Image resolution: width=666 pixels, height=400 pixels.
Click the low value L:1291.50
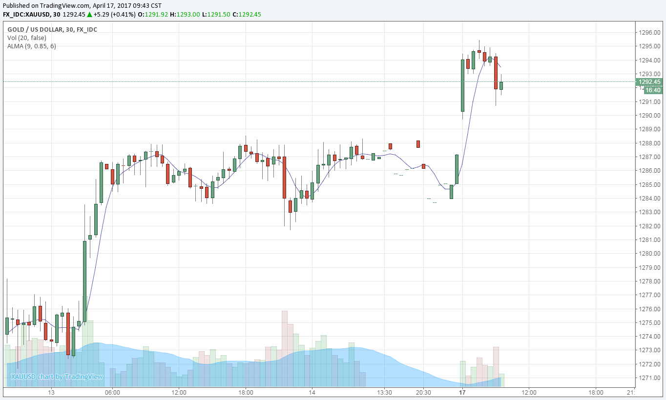point(216,15)
